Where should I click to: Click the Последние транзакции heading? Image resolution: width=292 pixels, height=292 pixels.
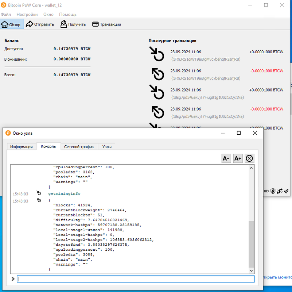point(172,41)
